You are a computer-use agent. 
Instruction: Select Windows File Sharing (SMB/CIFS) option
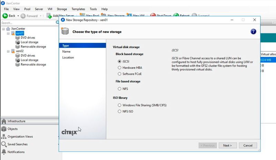tap(119, 105)
